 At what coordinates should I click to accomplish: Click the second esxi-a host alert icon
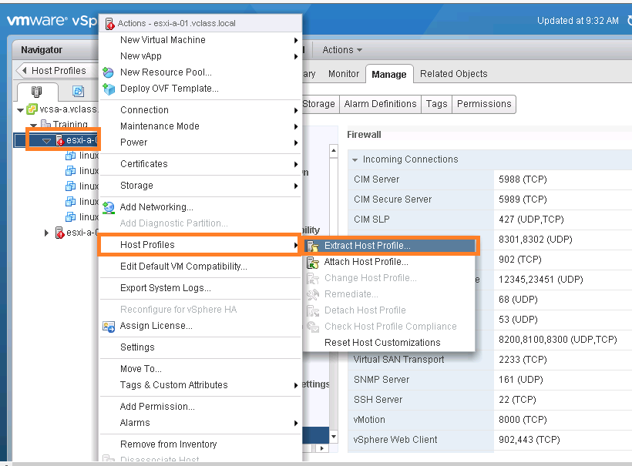coord(59,233)
